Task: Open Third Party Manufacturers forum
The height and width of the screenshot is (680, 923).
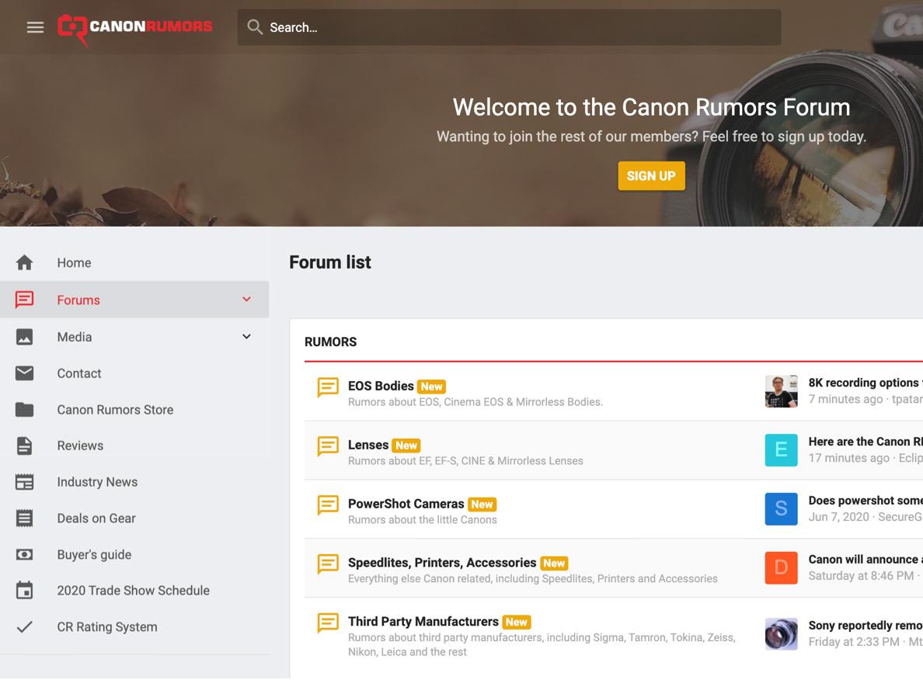Action: (x=423, y=621)
